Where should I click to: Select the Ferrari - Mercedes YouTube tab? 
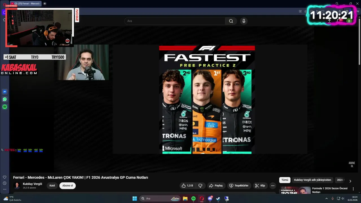click(26, 4)
